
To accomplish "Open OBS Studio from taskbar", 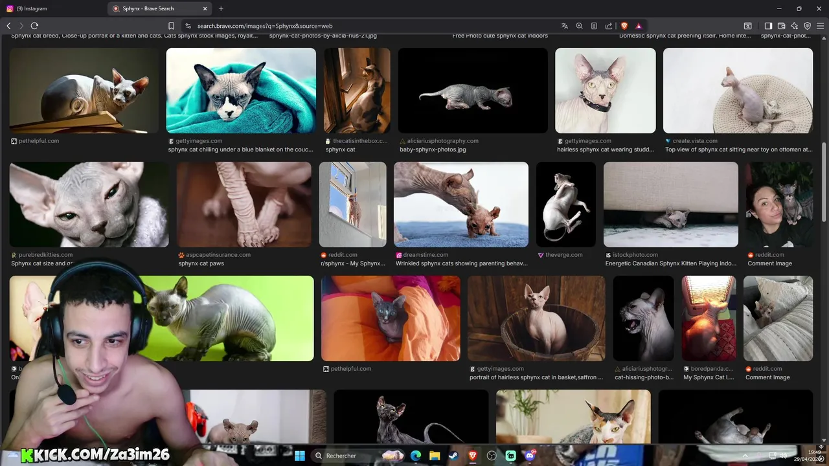I will (x=492, y=456).
